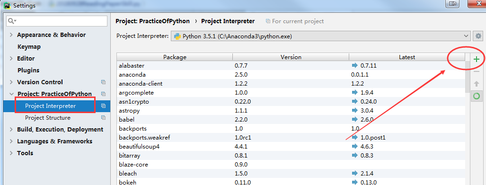Viewport: 486px width, 185px height.
Task: Click the Latest column header
Action: (407, 57)
